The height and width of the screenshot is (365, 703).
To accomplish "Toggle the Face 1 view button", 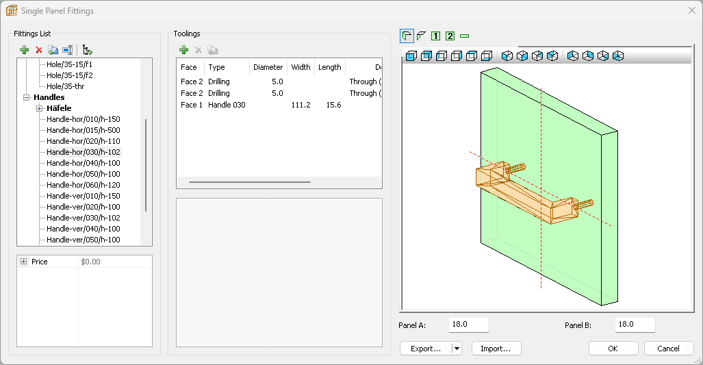I will (x=435, y=36).
